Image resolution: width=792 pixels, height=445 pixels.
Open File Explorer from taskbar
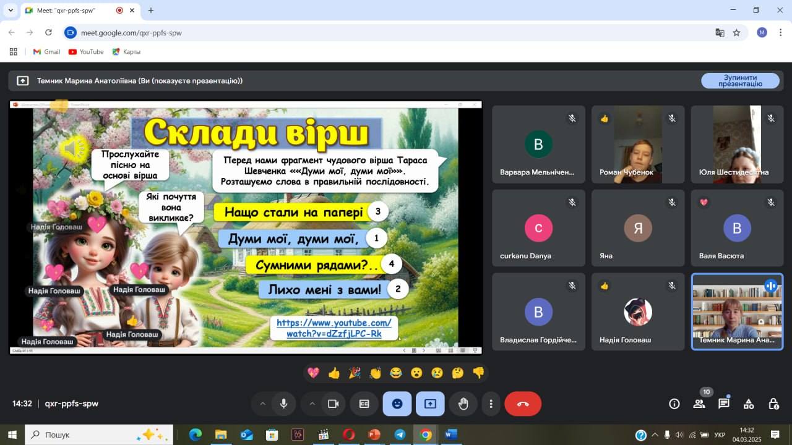click(x=221, y=434)
